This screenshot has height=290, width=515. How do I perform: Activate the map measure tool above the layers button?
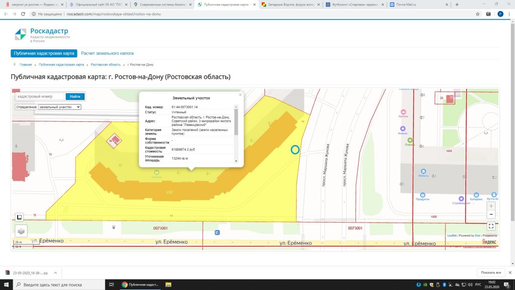point(20,217)
